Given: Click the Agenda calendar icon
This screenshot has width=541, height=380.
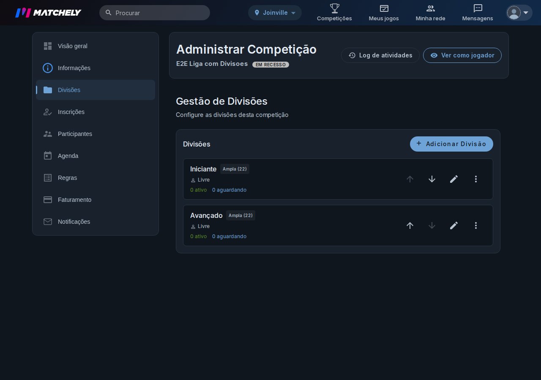Looking at the screenshot, I should 48,156.
